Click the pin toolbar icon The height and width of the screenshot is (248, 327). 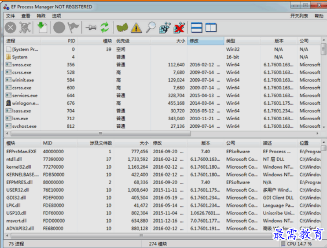(x=91, y=28)
